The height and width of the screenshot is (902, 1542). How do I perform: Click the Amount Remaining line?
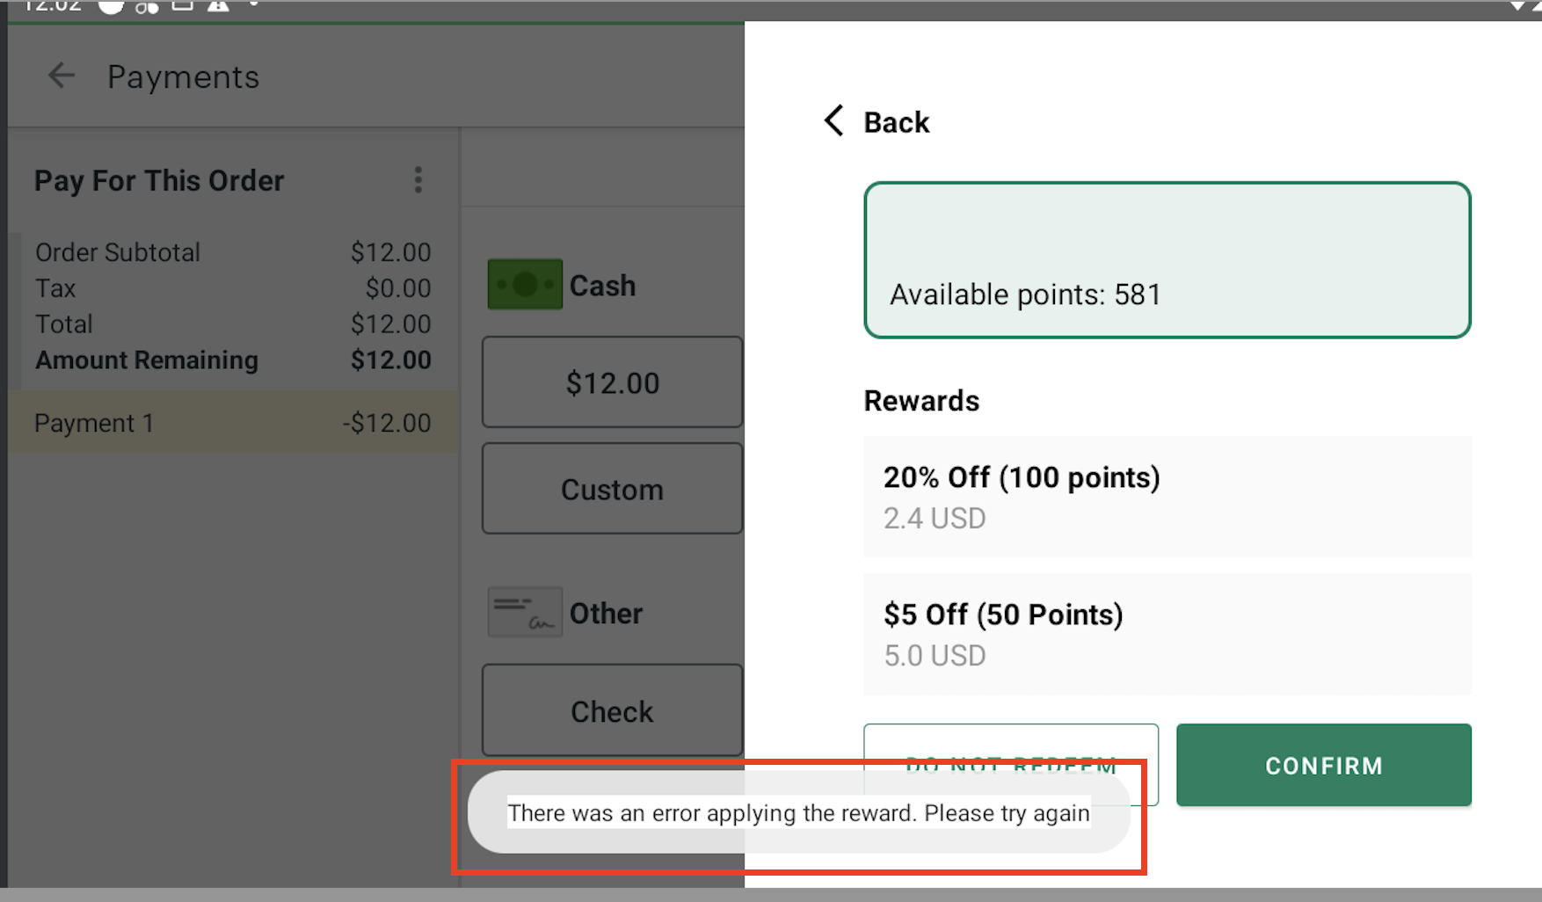pos(233,360)
